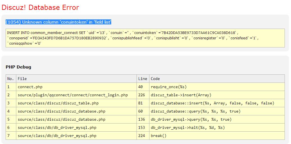Click the 'break()' code cell
Screen dimensions: 291x144
point(159,136)
